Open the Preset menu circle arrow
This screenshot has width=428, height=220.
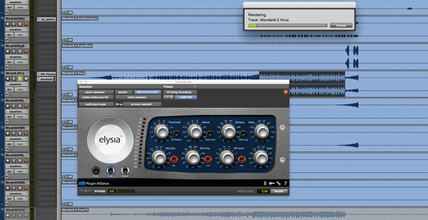[195, 86]
